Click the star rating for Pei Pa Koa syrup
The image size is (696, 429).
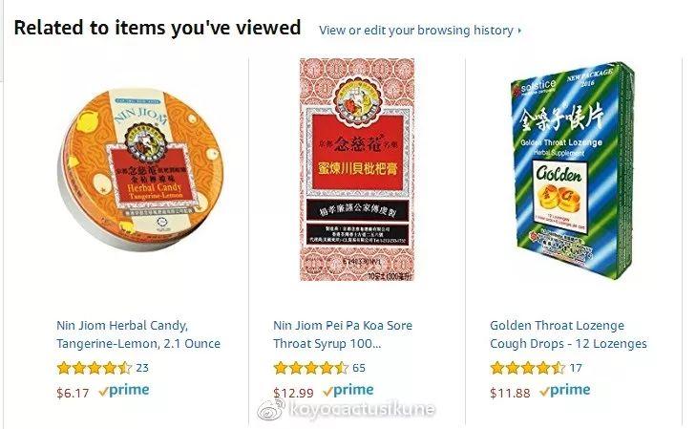pos(310,368)
